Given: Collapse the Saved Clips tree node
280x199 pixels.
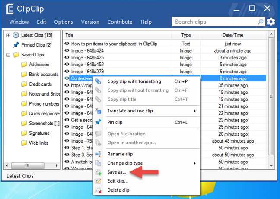Looking at the screenshot, I should point(8,55).
